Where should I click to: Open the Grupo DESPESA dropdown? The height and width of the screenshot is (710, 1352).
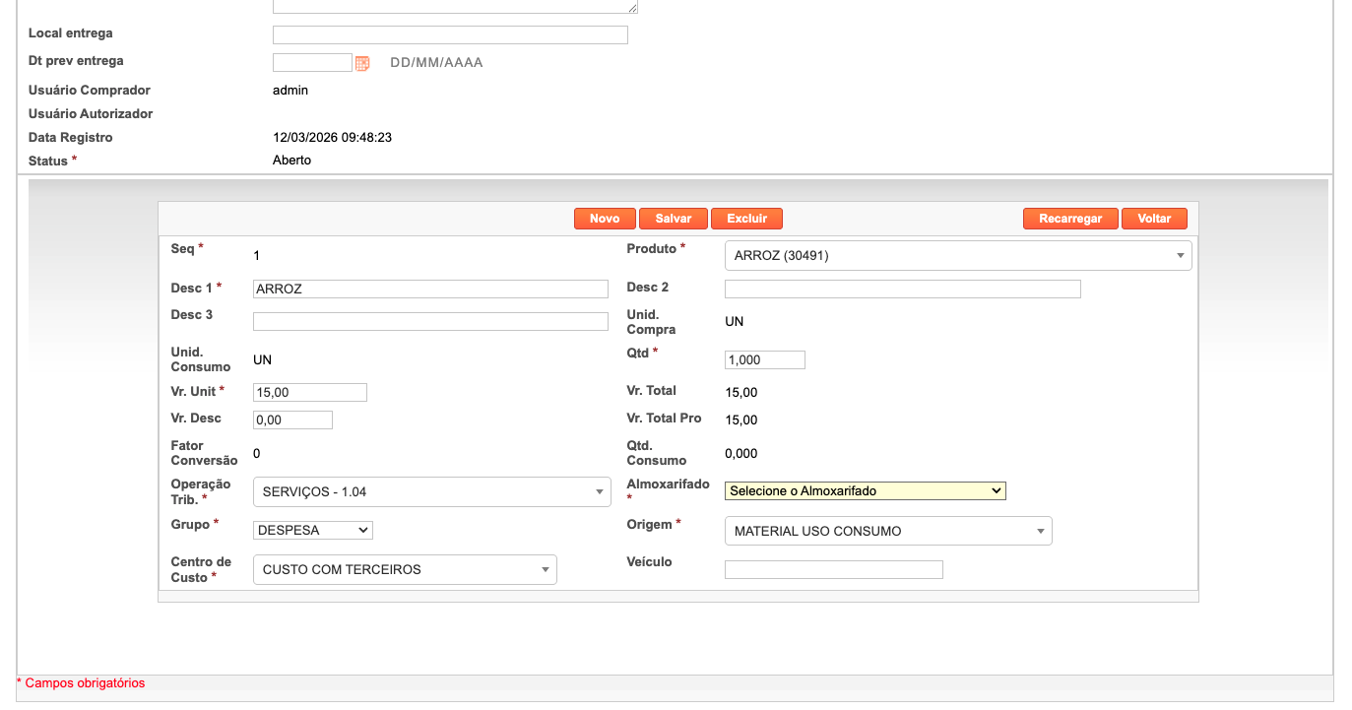click(x=312, y=531)
